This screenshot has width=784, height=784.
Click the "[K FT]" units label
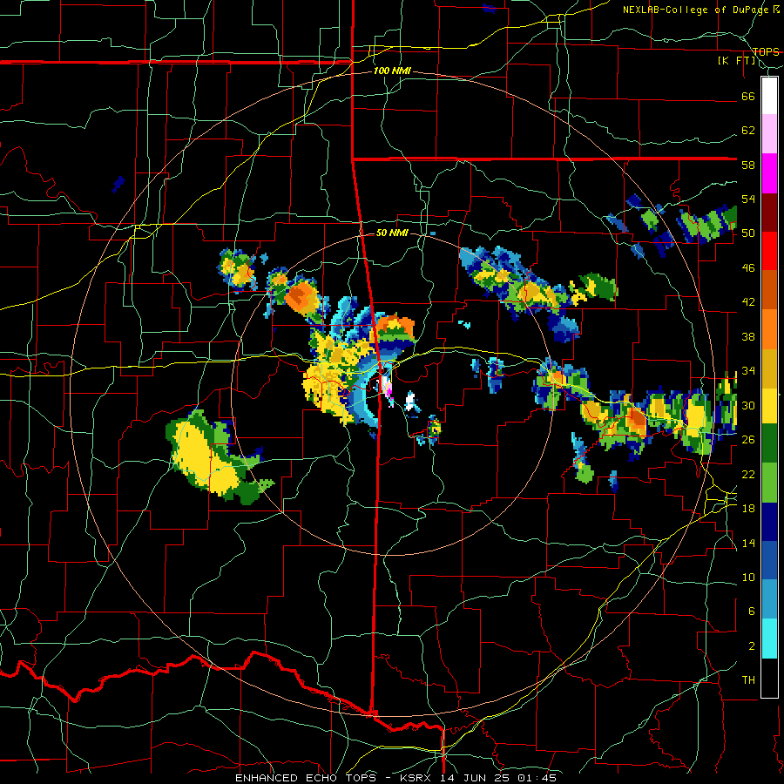coord(736,60)
